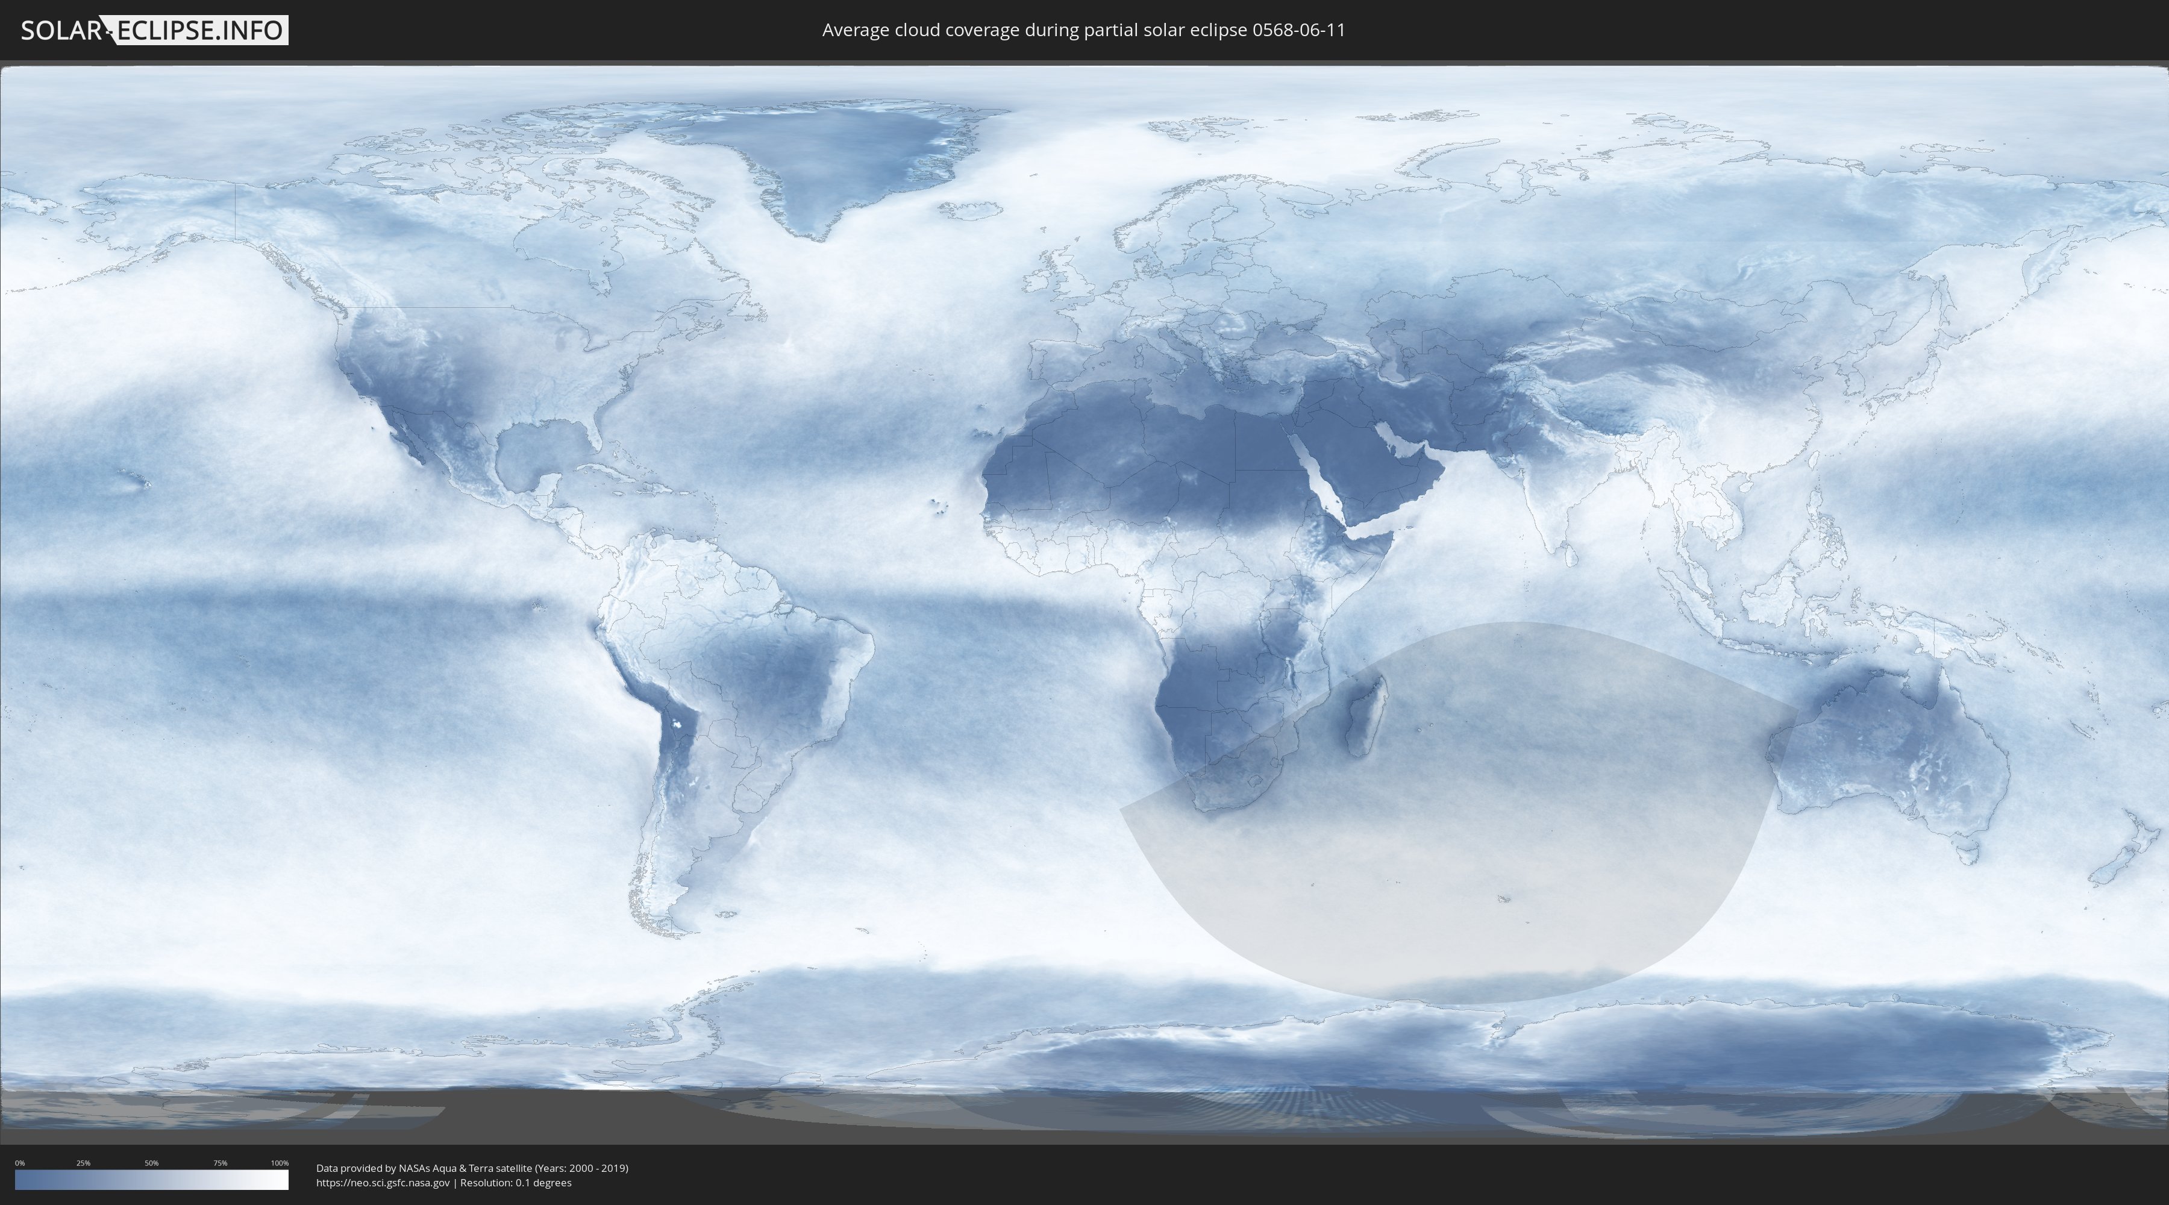
Task: Open the neo.sci.gsfc.nasa.gov URL text
Action: 383,1182
